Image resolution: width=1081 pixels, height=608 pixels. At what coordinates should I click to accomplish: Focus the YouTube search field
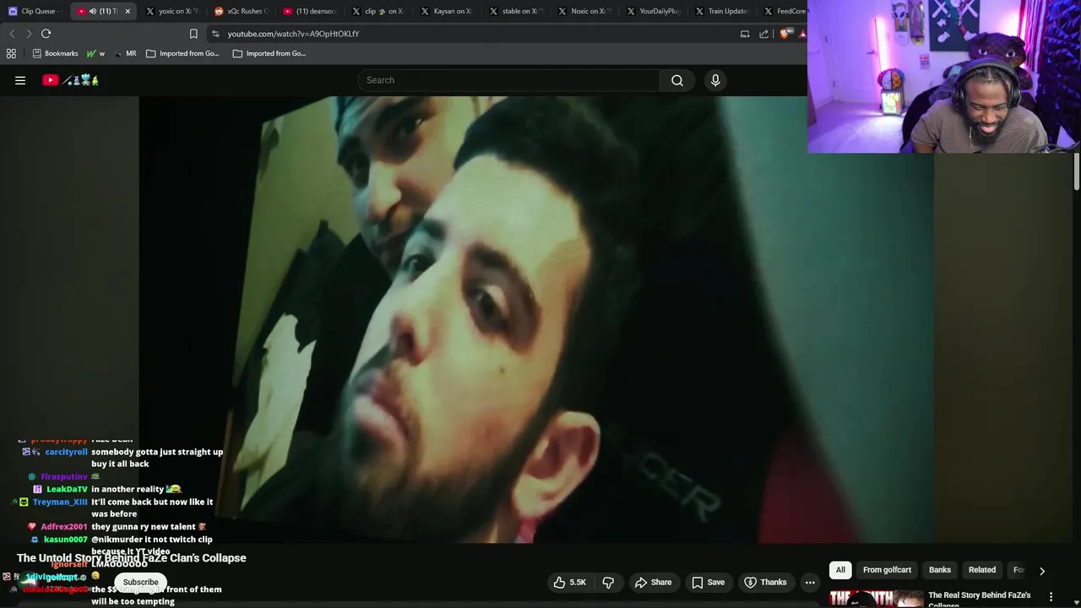(x=508, y=80)
